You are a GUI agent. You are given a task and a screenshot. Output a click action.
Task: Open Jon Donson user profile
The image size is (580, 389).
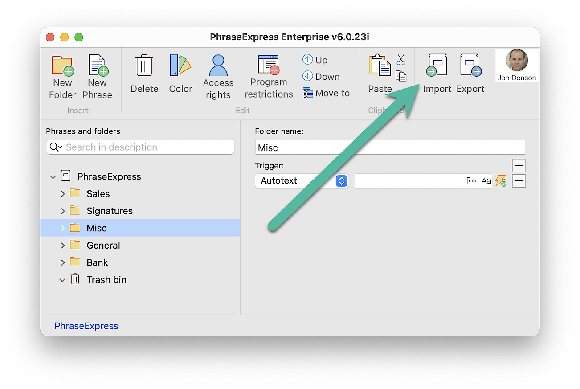(517, 66)
